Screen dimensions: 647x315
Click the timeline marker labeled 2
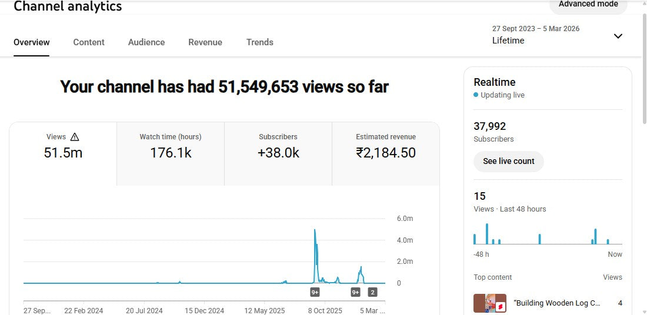coord(372,292)
